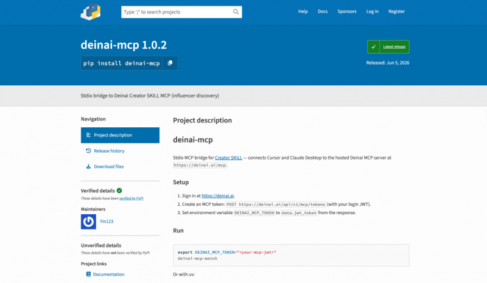Click the Documentation book icon
Viewport: 487px width, 283px height.
point(88,274)
